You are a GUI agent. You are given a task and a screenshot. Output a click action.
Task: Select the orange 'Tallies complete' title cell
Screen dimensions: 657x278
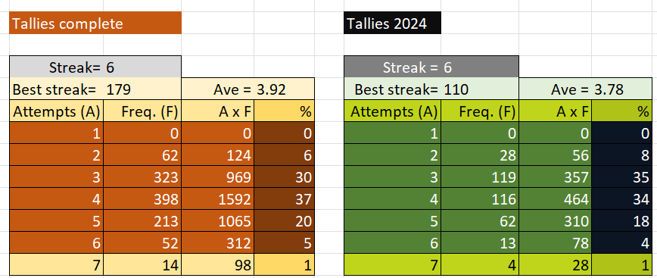pyautogui.click(x=95, y=23)
